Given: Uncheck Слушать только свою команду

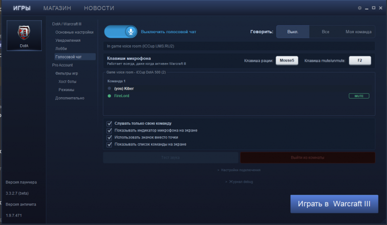Looking at the screenshot, I should (x=109, y=123).
